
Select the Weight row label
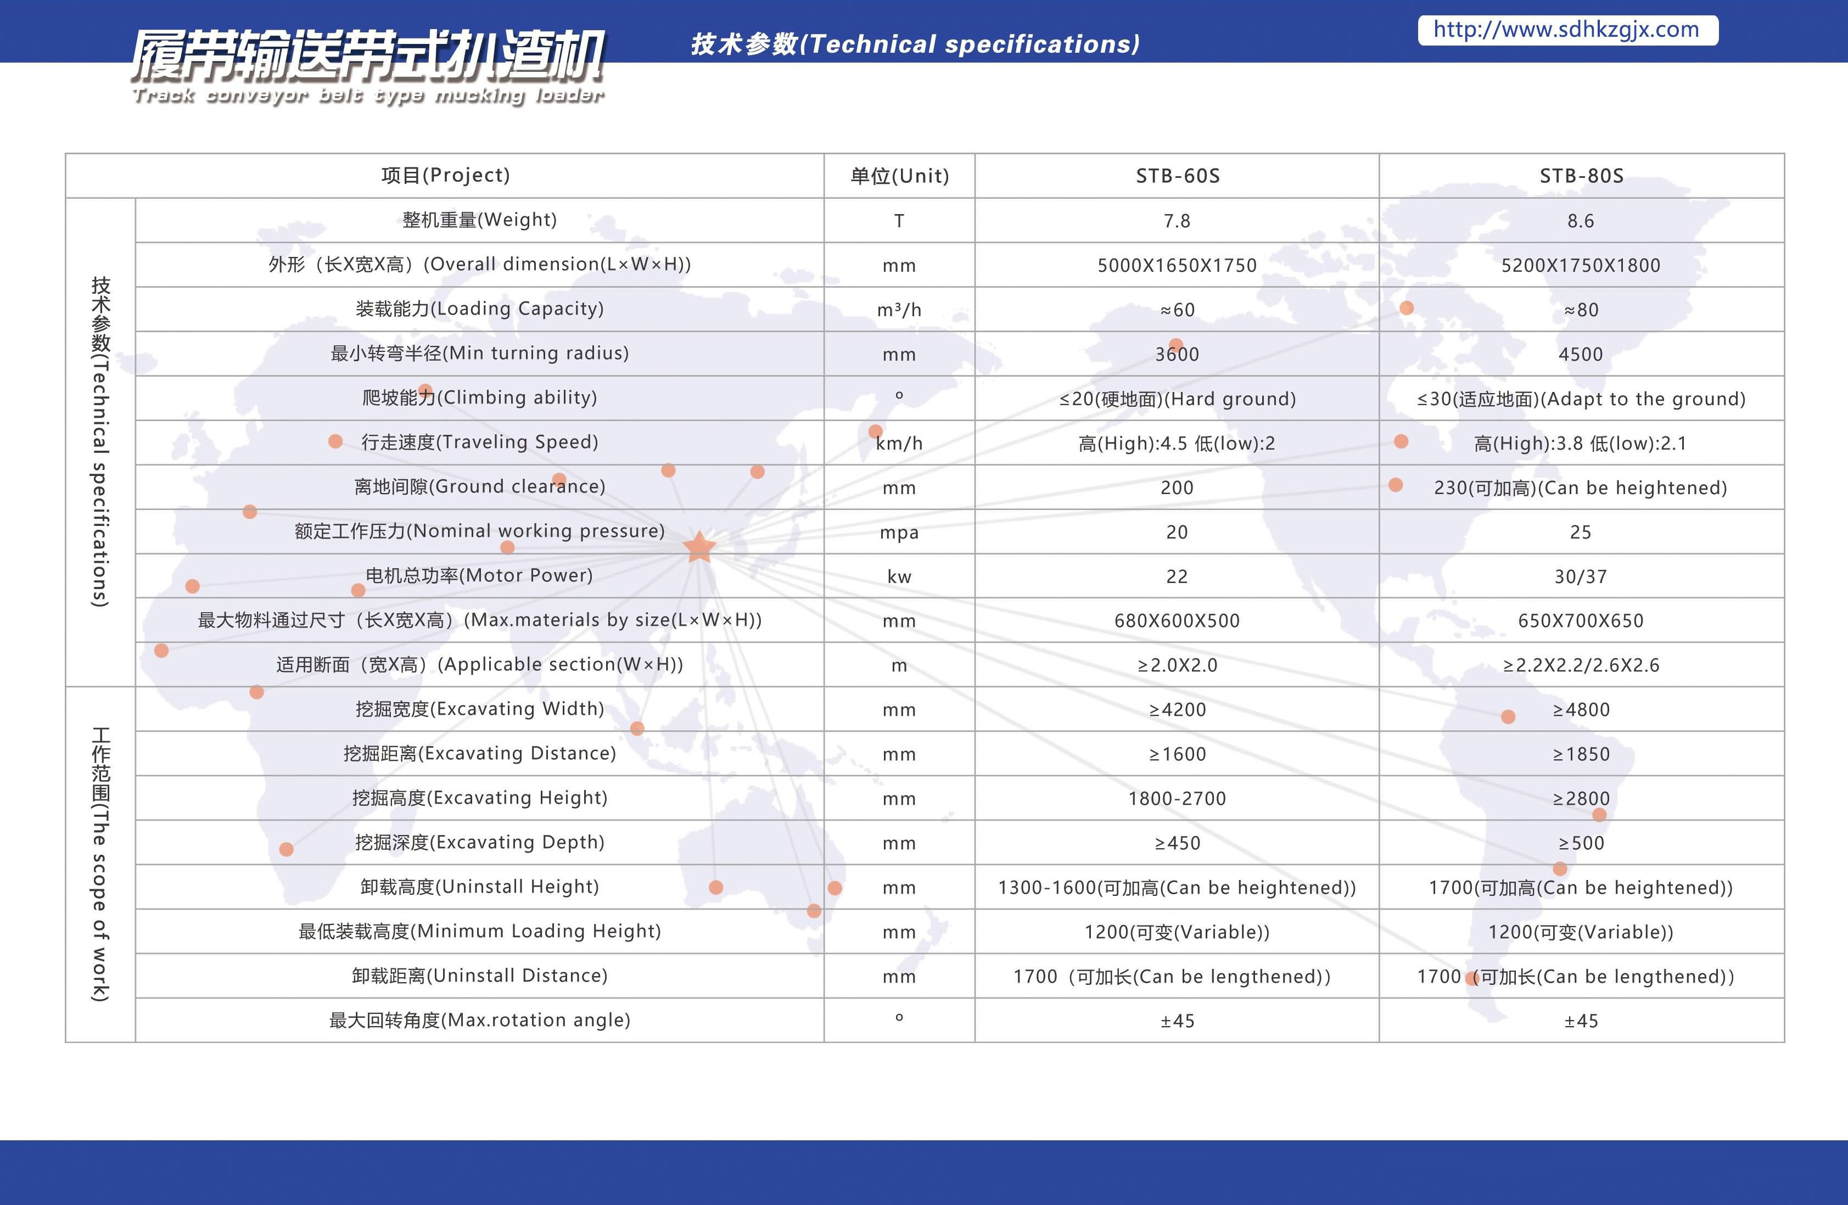click(x=479, y=220)
